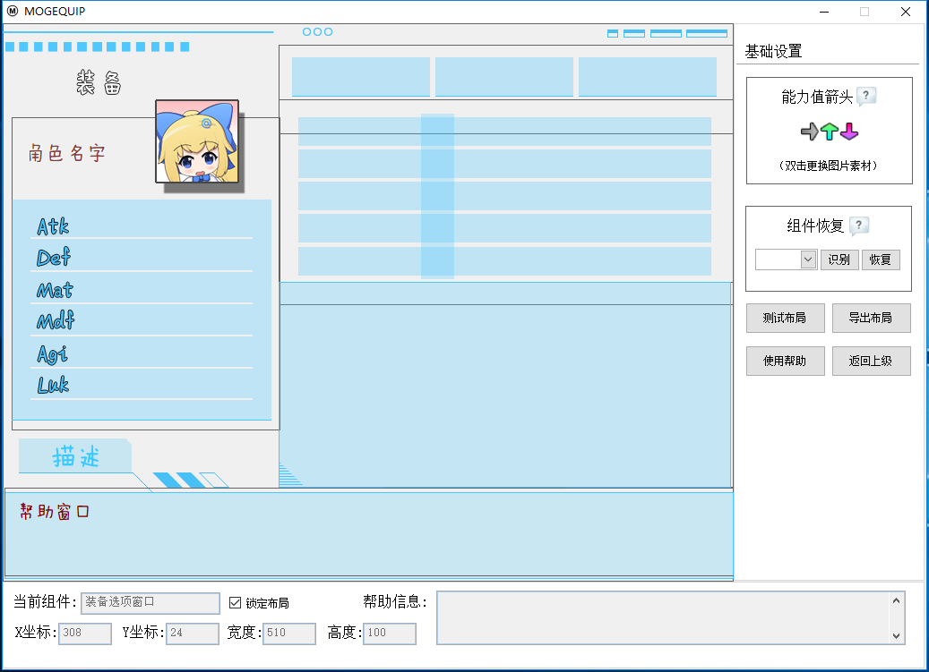Click the 测试布局 button

pyautogui.click(x=785, y=319)
